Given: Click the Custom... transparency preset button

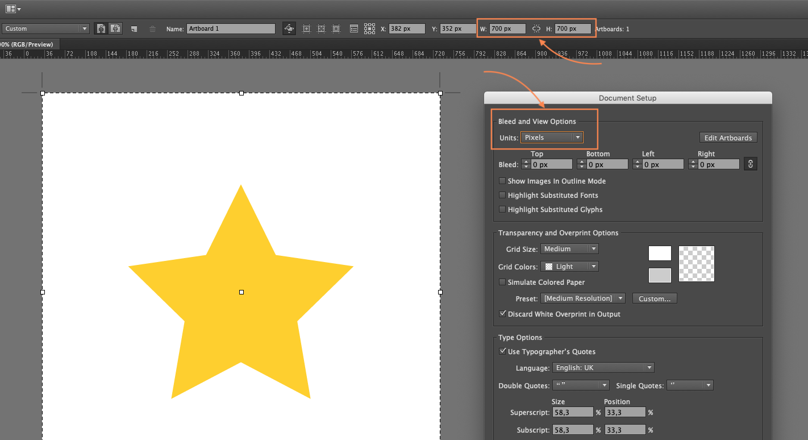Looking at the screenshot, I should click(654, 298).
